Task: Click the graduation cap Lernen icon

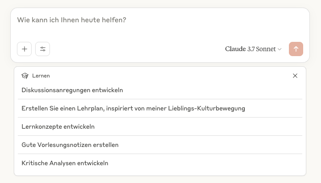Action: [25, 76]
